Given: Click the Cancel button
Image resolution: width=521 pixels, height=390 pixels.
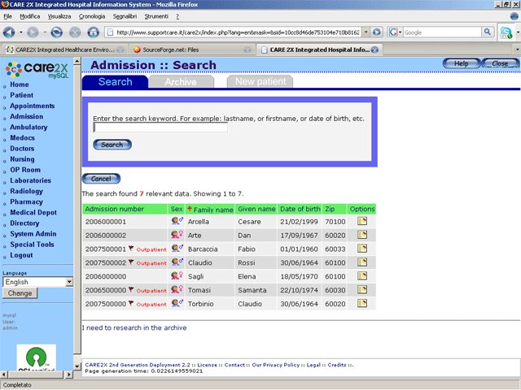Looking at the screenshot, I should click(x=101, y=179).
